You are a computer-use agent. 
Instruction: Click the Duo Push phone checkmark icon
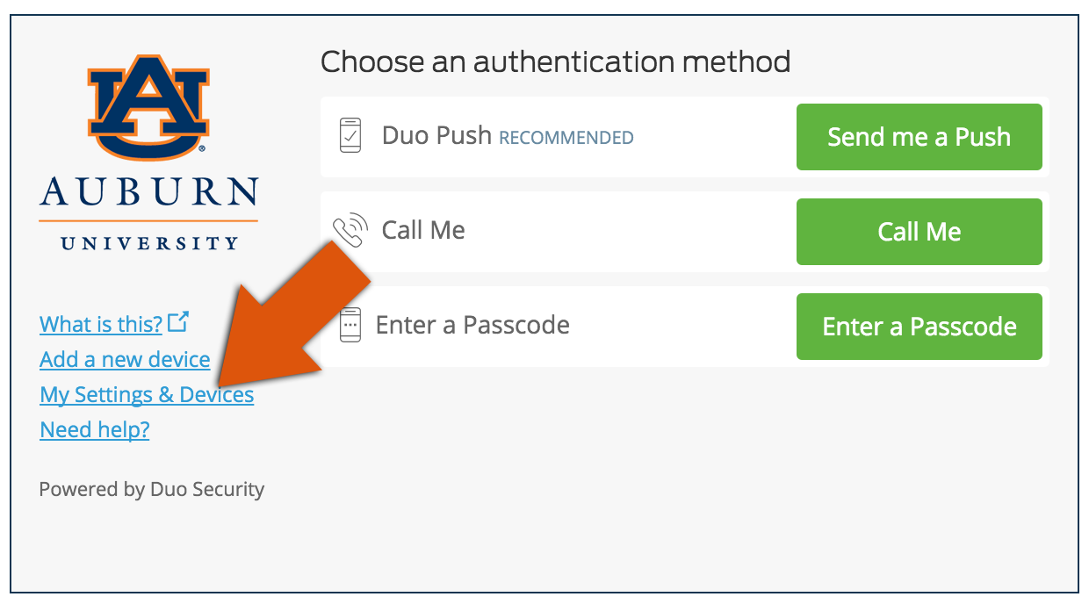[x=350, y=136]
